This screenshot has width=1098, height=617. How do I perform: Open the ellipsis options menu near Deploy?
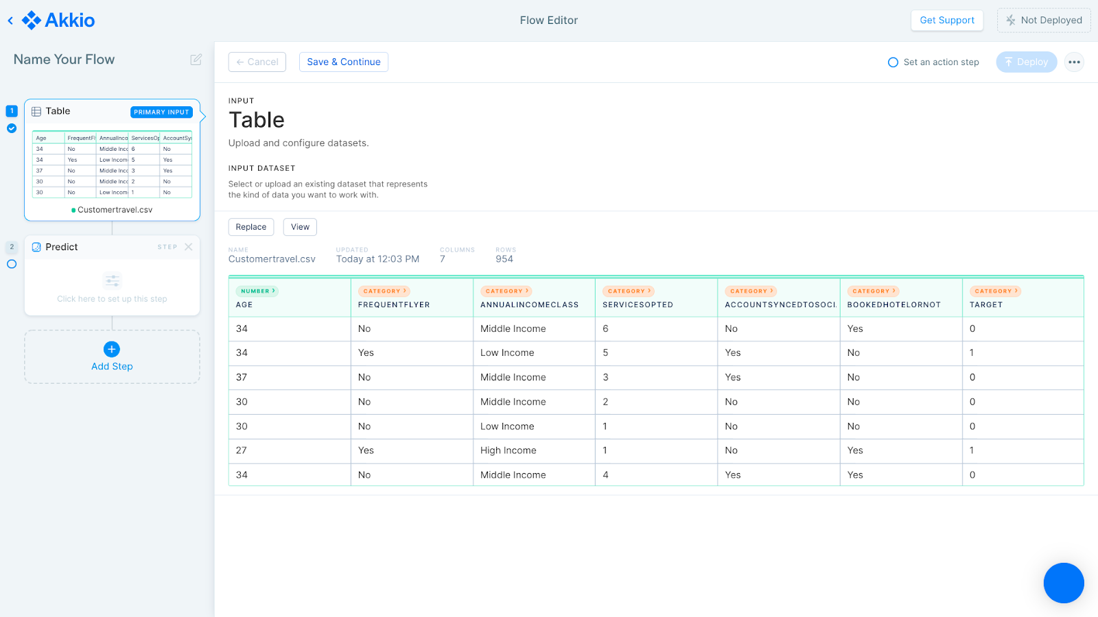click(x=1073, y=62)
